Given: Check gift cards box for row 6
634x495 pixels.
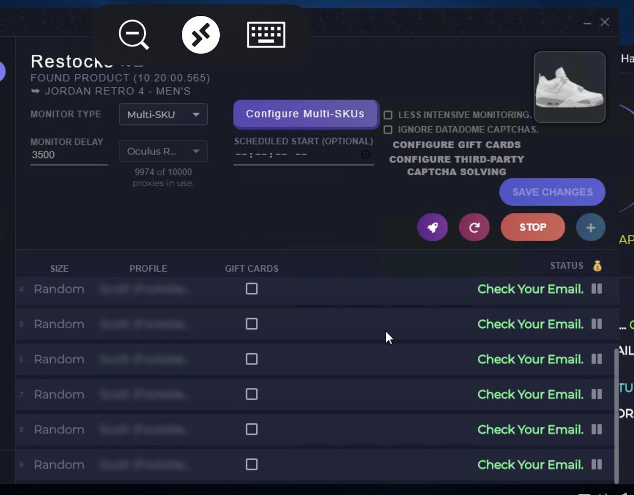Looking at the screenshot, I should [251, 359].
